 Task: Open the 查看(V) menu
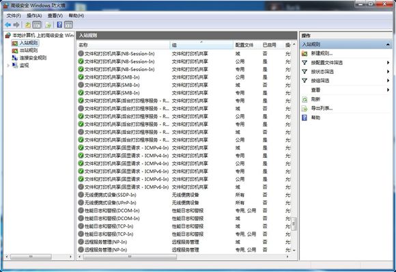[55, 16]
